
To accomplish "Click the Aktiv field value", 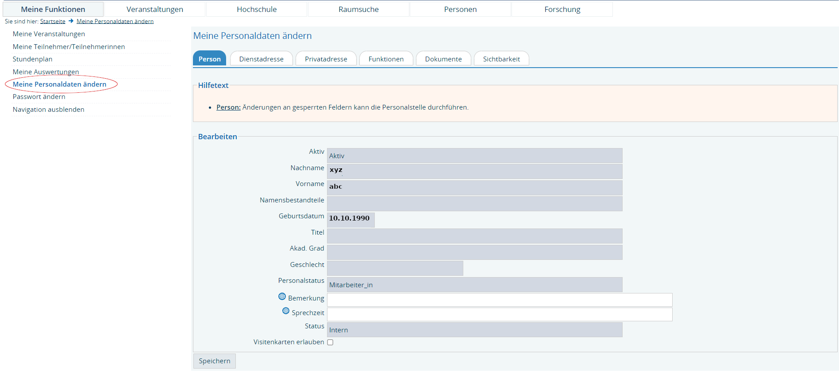I will pos(474,156).
